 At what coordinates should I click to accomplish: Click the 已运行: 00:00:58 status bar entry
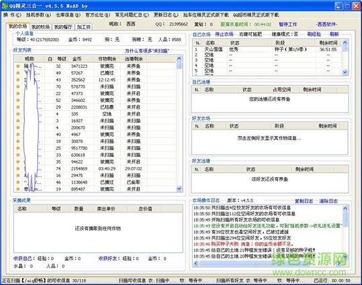coord(332,280)
